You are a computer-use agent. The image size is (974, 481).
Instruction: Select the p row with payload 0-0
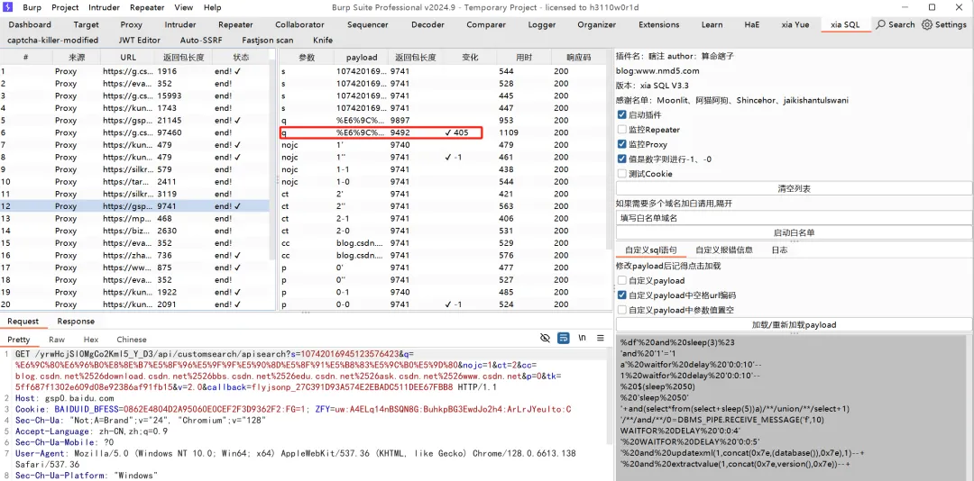coord(442,304)
